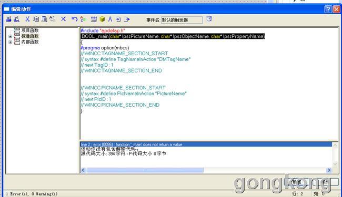Click the 行: 2 status bar entry
The width and height of the screenshot is (342, 197).
coord(297,194)
